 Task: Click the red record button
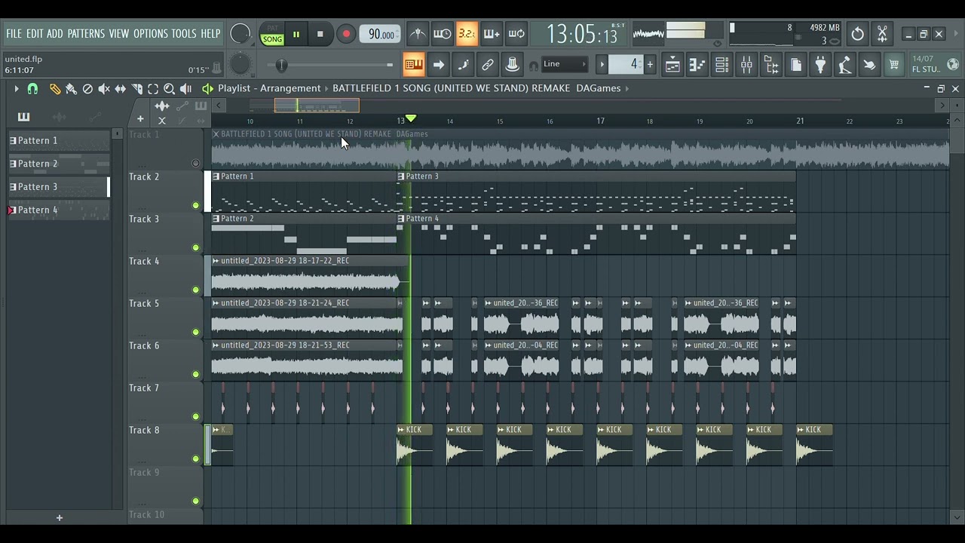(x=346, y=34)
